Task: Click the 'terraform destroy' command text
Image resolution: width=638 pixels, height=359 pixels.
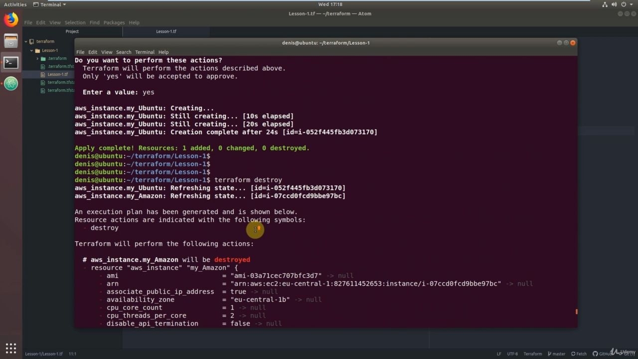Action: pyautogui.click(x=248, y=180)
